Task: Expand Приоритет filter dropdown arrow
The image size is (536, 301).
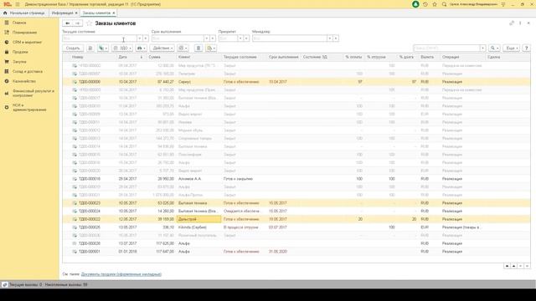Action: pyautogui.click(x=240, y=38)
